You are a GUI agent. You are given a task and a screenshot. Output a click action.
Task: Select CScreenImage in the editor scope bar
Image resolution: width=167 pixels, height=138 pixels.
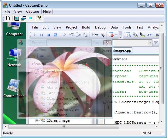click(116, 59)
